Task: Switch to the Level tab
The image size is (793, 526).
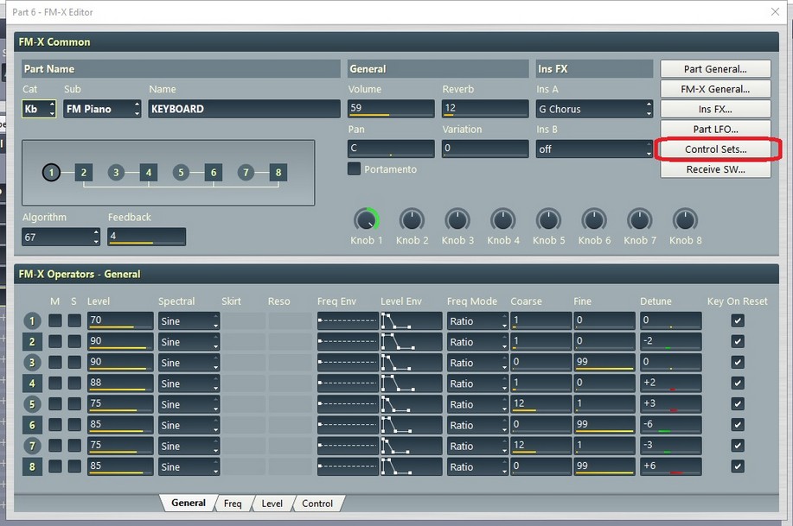Action: pos(272,504)
